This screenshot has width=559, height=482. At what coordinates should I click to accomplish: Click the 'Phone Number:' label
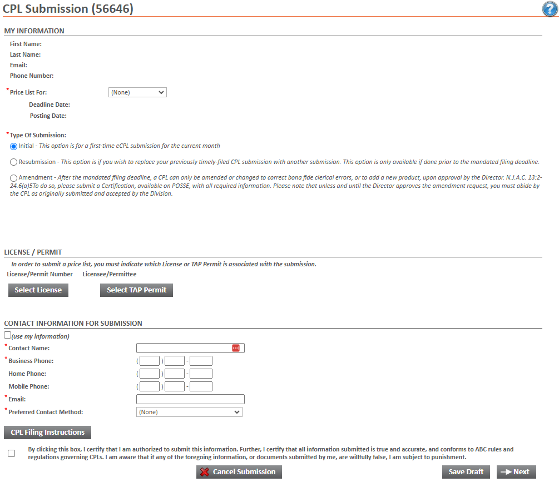pyautogui.click(x=32, y=76)
